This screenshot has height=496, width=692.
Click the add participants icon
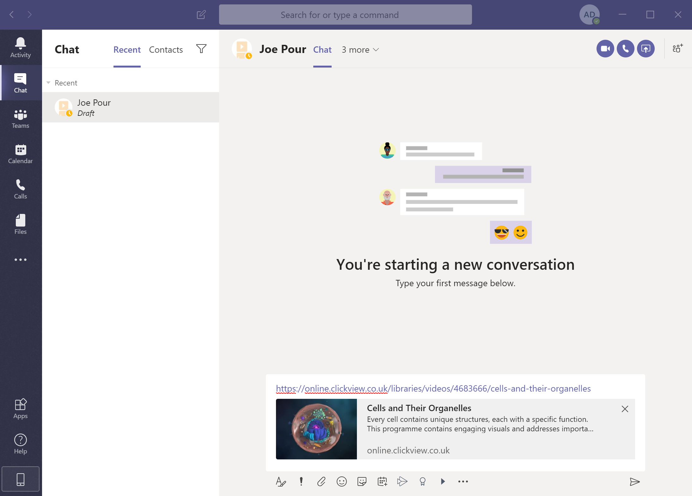pos(677,49)
